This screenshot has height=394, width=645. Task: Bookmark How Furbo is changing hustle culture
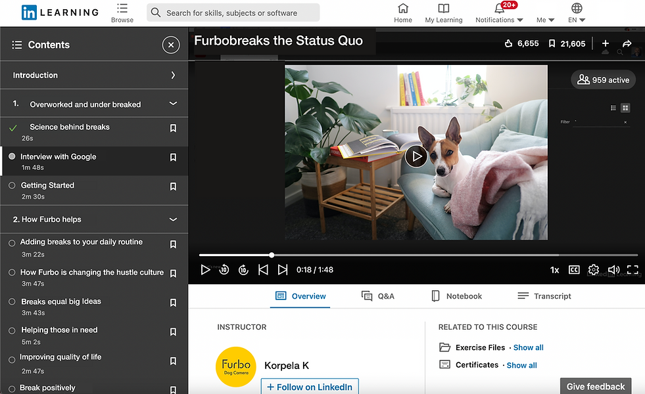coord(173,274)
